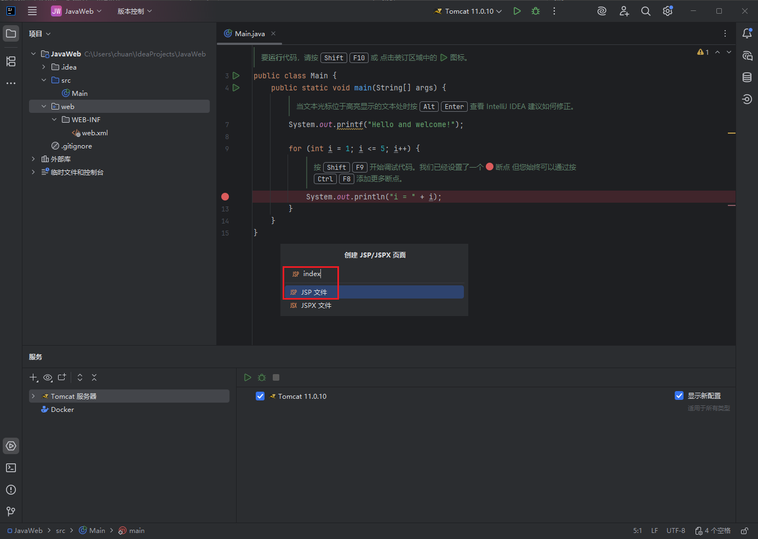Show more tool windows
Viewport: 758px width, 539px height.
click(x=11, y=83)
